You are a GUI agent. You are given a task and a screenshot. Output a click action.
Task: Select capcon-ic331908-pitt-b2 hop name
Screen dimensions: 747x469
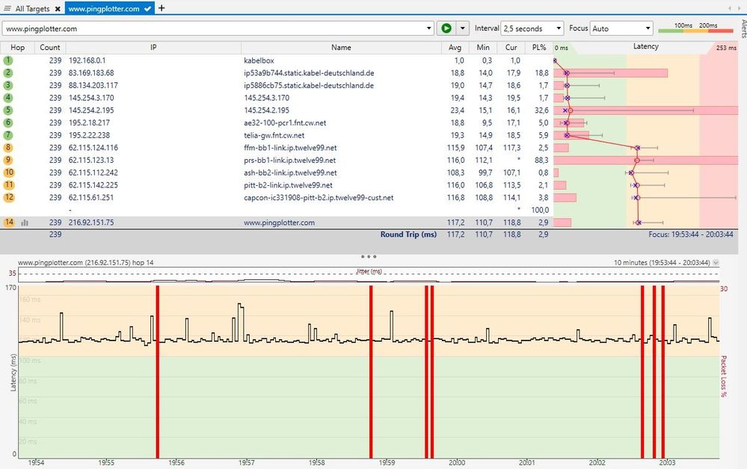319,197
